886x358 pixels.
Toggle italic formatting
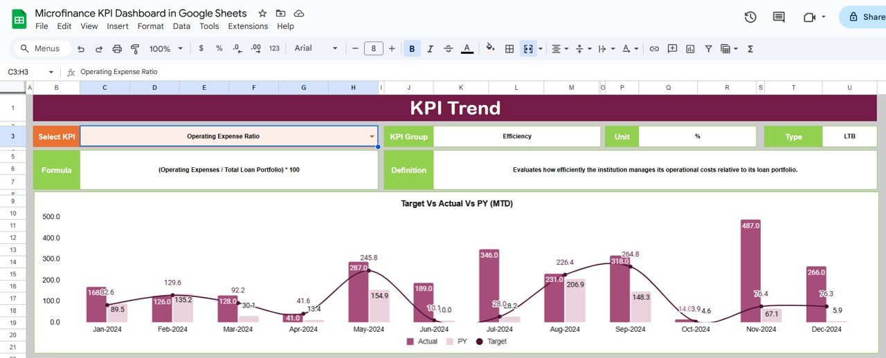430,48
